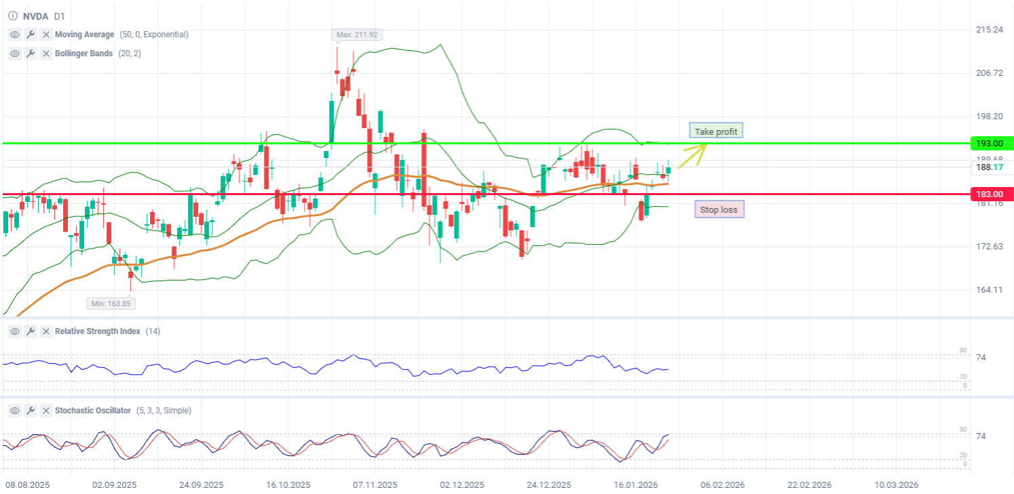Remove the Stochastic Oscillator indicator
Screen dimensions: 1014x494
tap(46, 411)
